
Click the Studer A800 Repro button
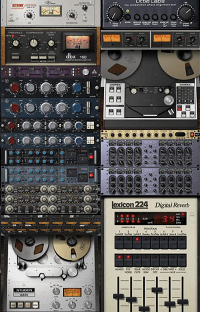click(x=35, y=305)
